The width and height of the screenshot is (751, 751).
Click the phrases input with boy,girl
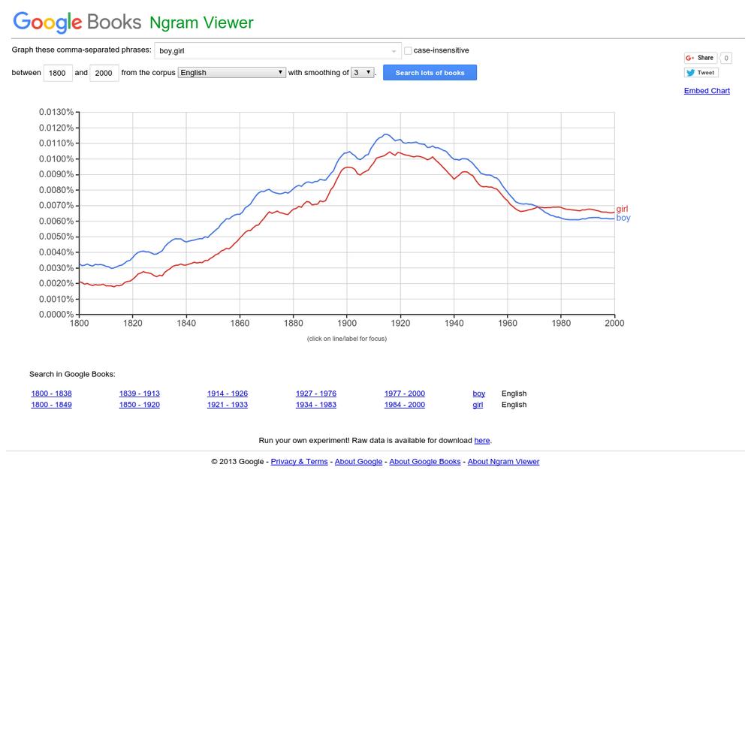coord(270,51)
